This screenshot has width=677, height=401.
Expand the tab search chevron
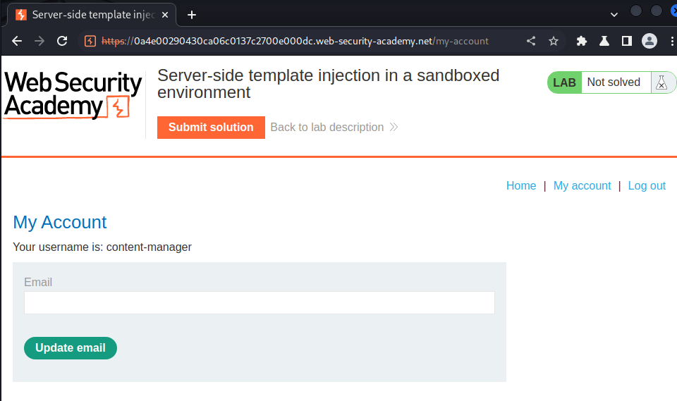click(x=614, y=15)
